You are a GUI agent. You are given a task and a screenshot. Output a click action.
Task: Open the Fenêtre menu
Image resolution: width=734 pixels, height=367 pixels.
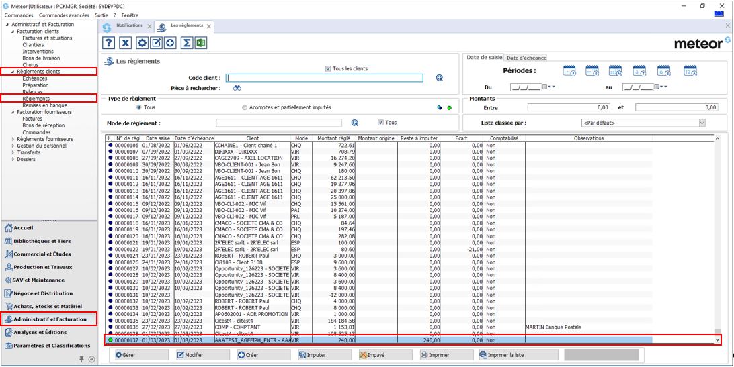[130, 15]
